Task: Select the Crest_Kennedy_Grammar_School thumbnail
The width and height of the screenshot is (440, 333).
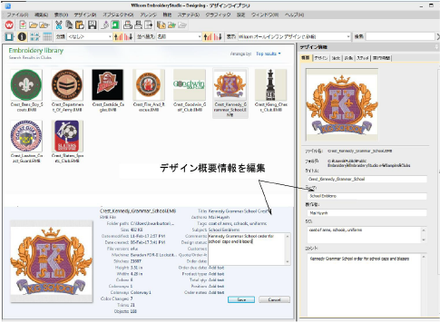Action: pyautogui.click(x=230, y=85)
